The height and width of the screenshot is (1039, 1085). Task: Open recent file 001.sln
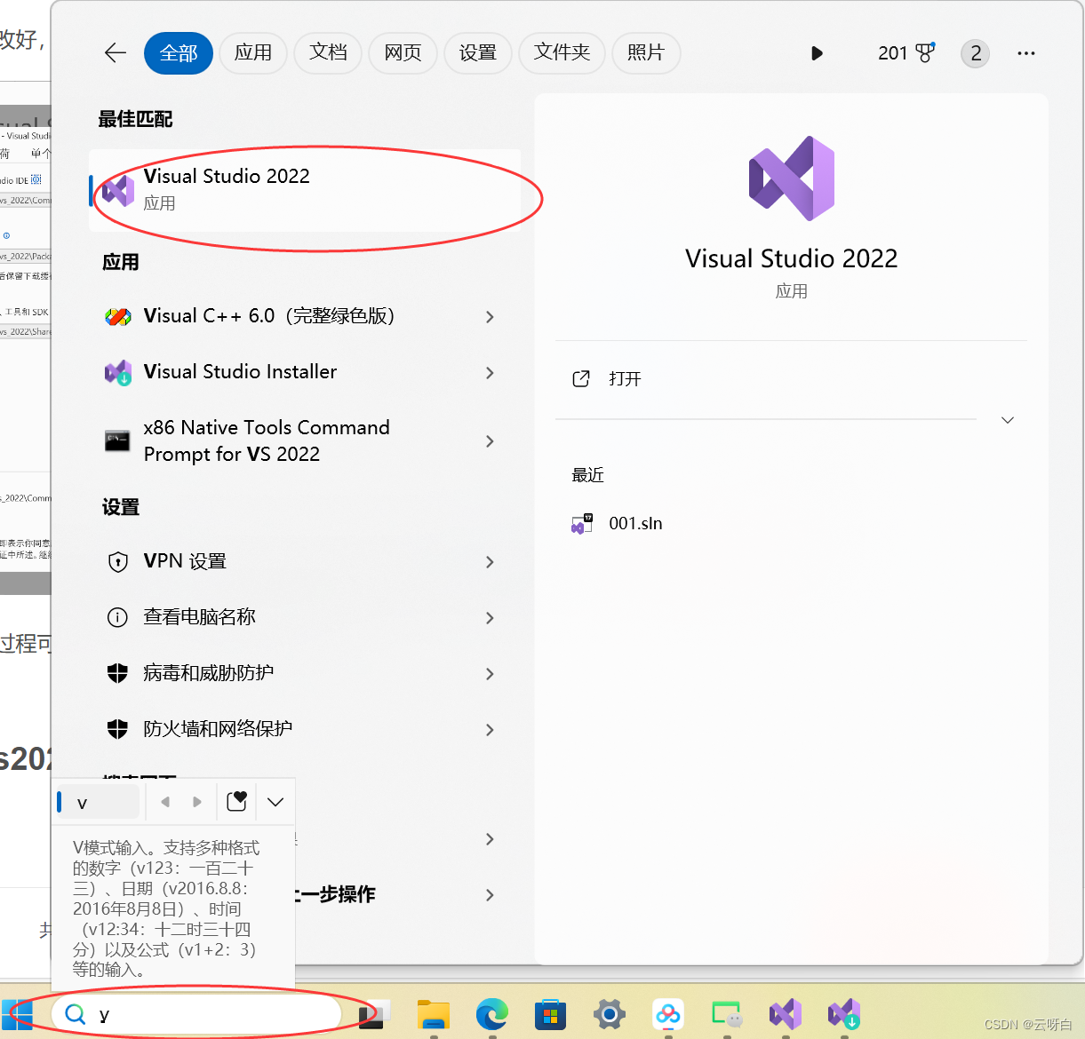pyautogui.click(x=635, y=524)
